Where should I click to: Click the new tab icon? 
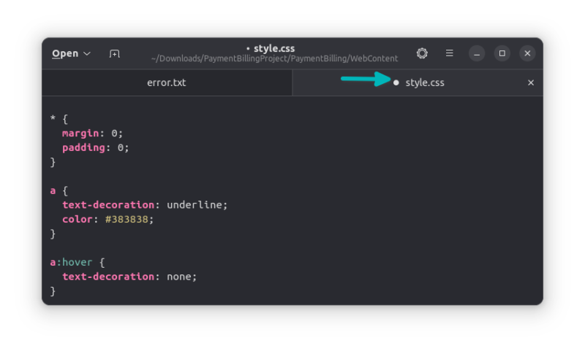114,53
